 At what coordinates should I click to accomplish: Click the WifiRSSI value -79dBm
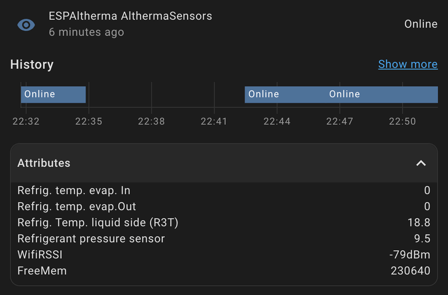click(x=410, y=255)
